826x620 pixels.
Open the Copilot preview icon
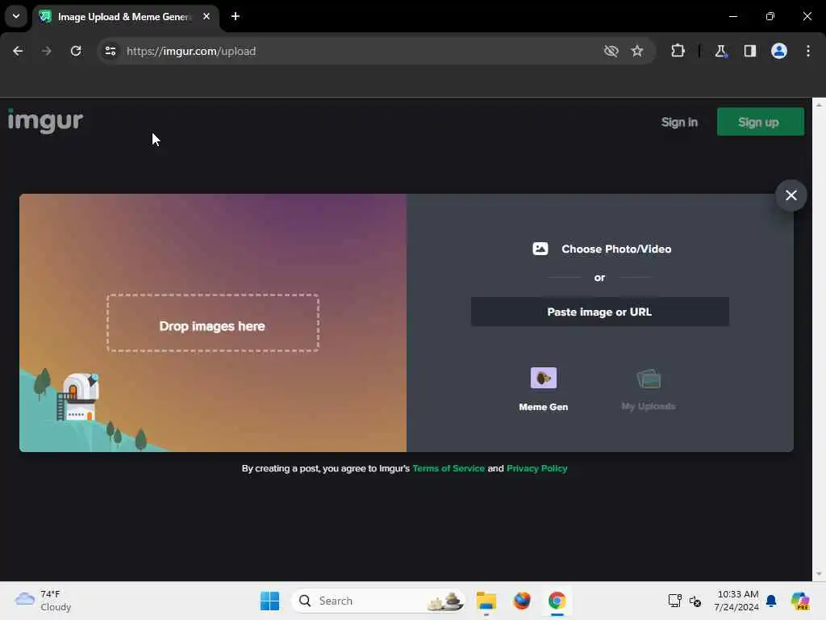pos(801,601)
